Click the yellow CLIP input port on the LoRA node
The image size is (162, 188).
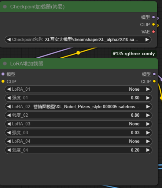pos(3,81)
